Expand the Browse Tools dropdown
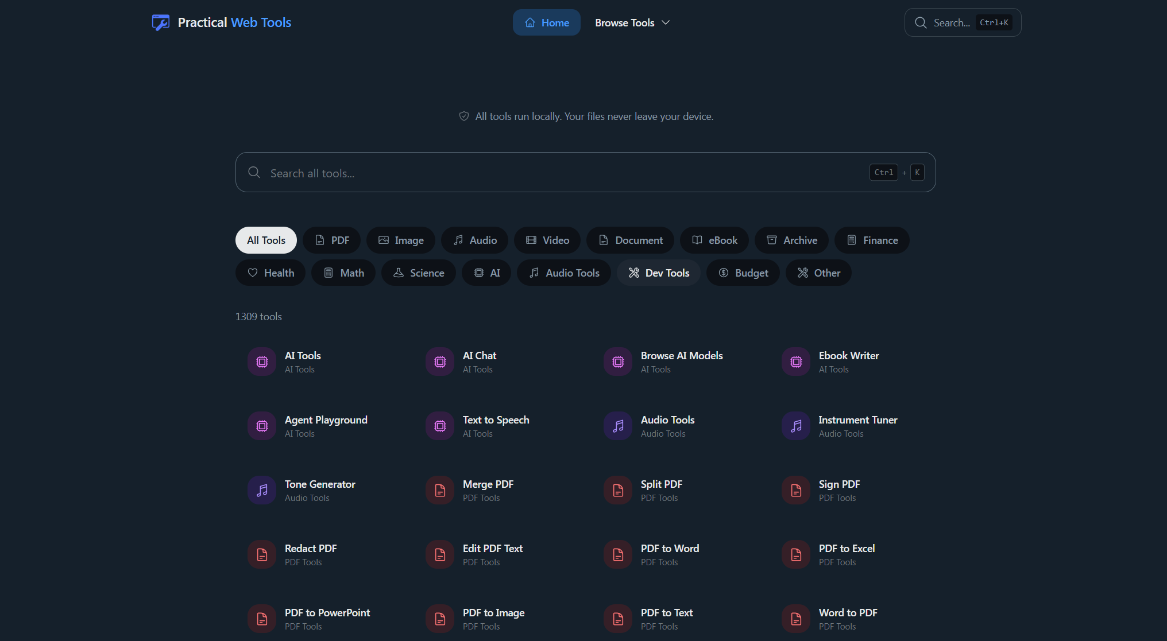The image size is (1167, 641). 632,22
